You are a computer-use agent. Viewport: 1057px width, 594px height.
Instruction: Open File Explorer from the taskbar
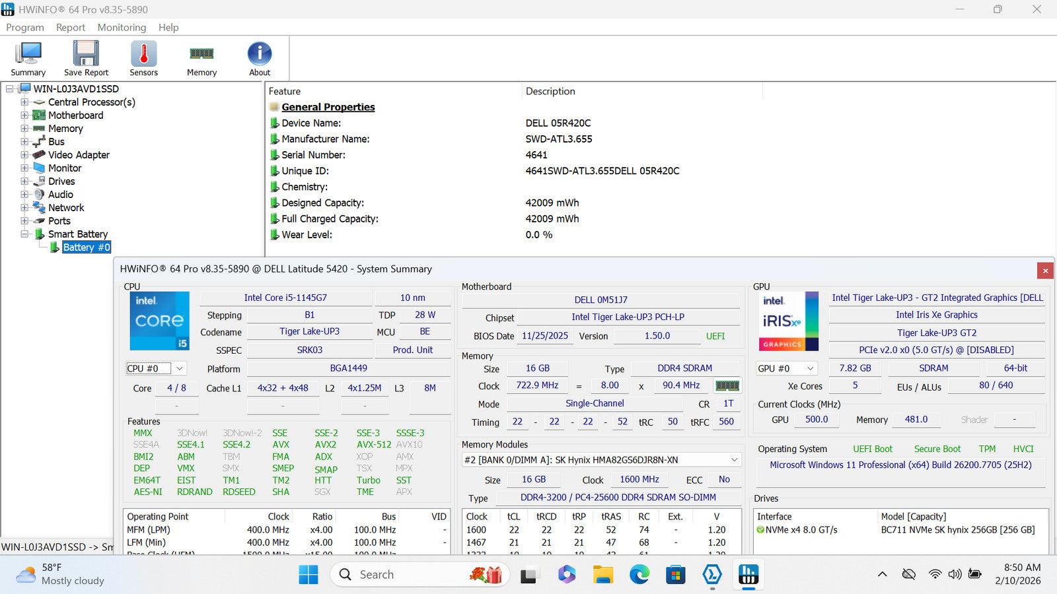click(x=602, y=575)
